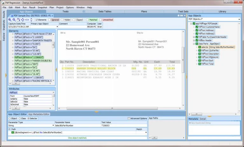244x147 pixels.
Task: Open the Primary App Object dropdown
Action: point(57,27)
